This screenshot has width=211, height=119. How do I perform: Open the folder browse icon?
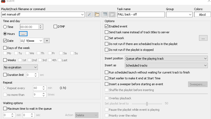97,15
